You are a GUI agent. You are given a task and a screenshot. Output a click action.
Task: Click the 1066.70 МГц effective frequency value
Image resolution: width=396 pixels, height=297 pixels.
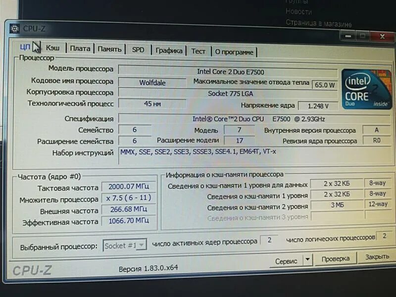tap(129, 221)
